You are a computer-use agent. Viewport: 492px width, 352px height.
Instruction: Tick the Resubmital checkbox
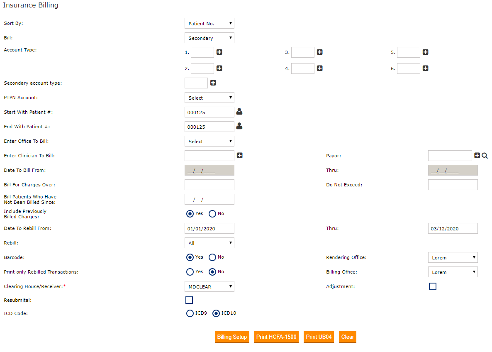click(x=189, y=300)
